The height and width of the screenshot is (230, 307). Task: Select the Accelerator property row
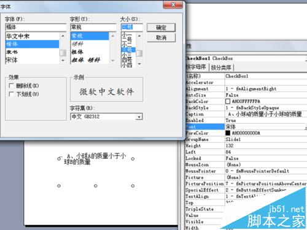point(246,82)
